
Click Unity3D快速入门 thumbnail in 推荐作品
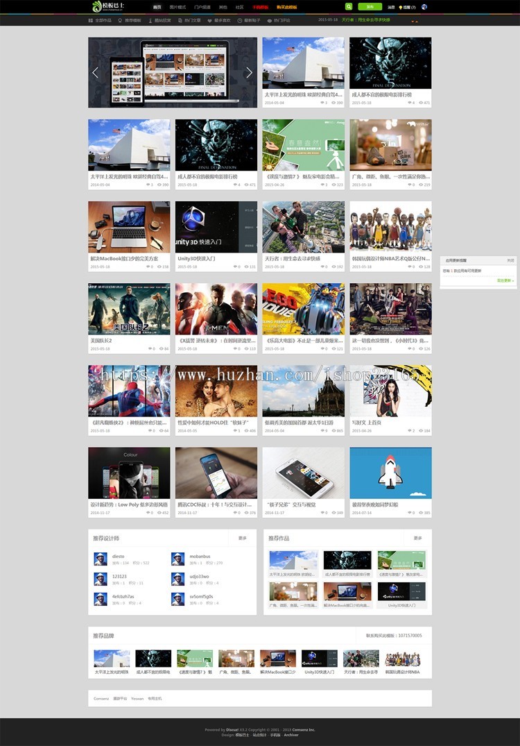(401, 591)
